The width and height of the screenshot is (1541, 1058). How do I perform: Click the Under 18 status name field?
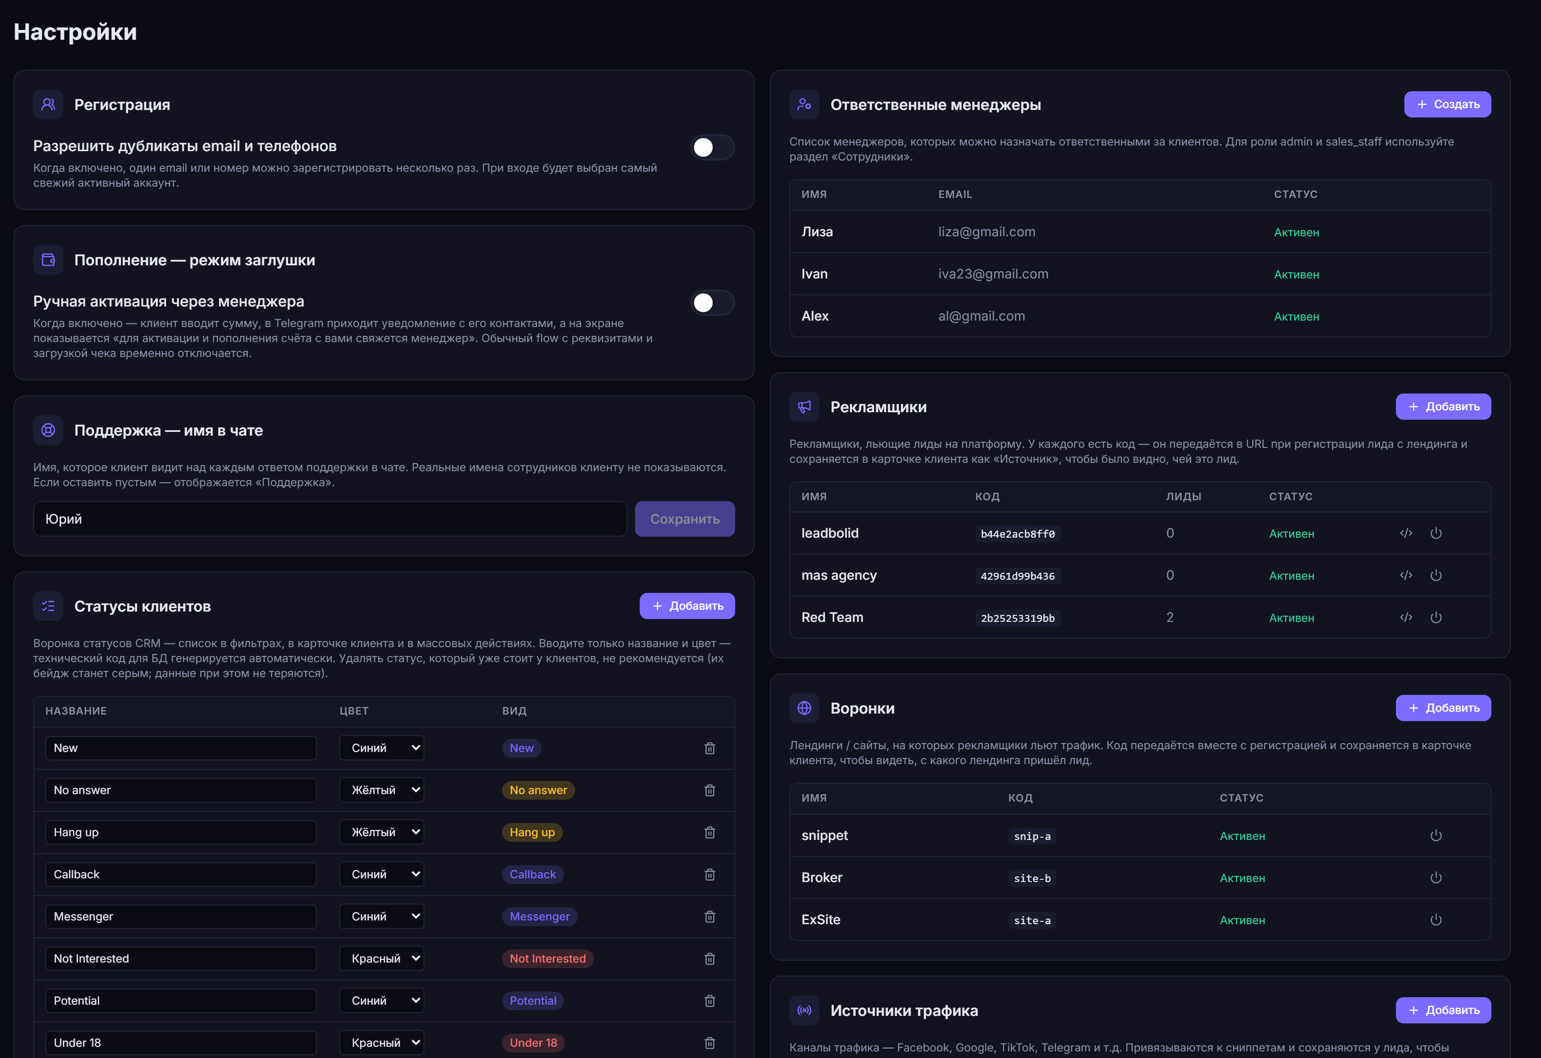pyautogui.click(x=180, y=1043)
